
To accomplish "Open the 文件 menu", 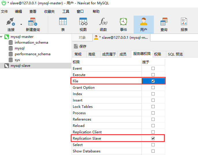I will pos(4,12).
